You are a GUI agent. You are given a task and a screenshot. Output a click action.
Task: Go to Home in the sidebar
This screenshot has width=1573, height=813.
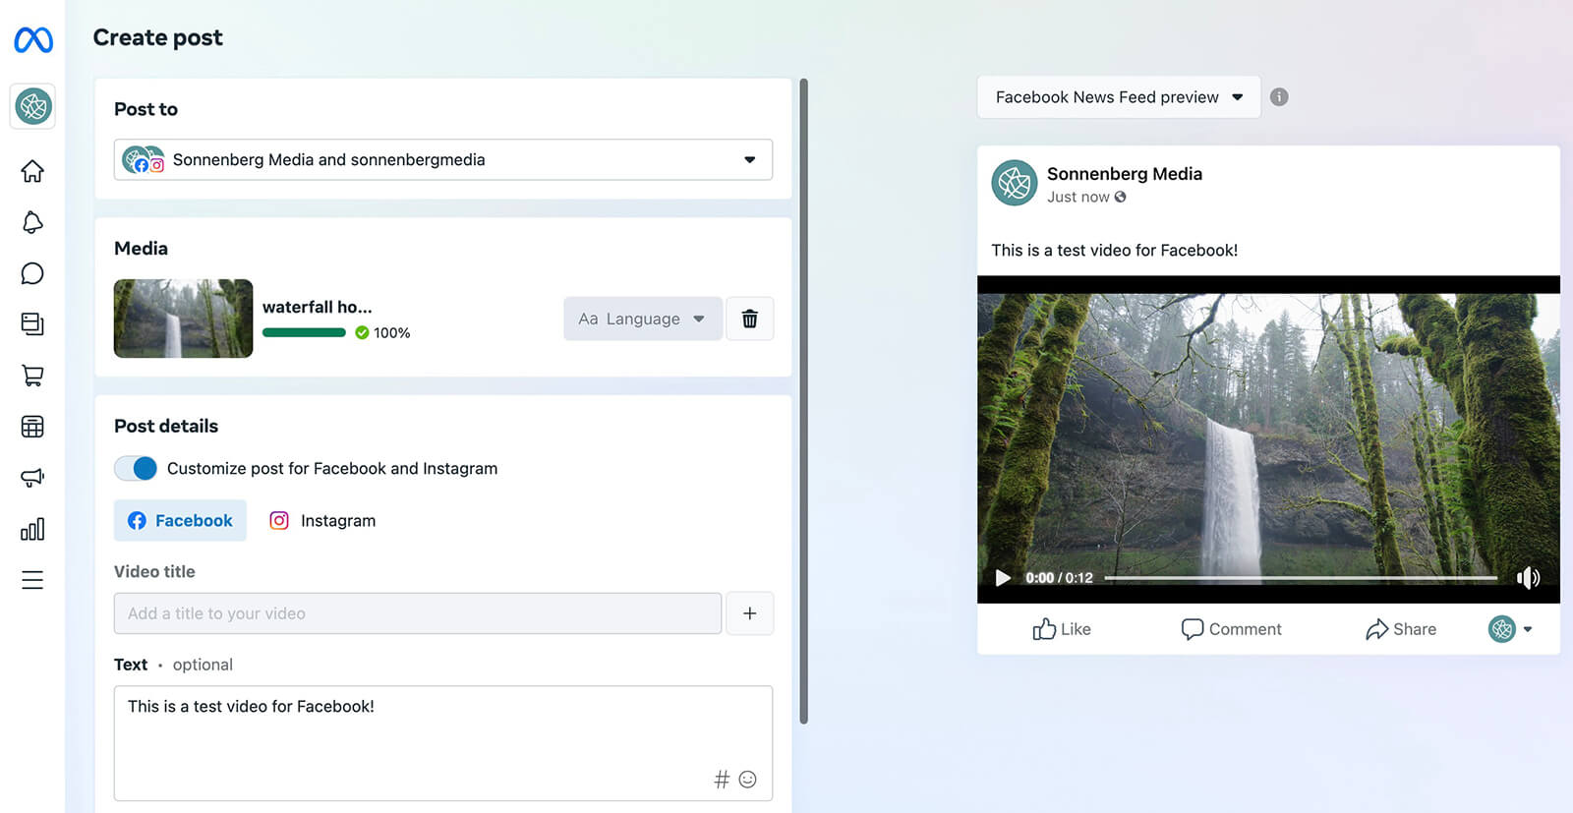[x=32, y=171]
